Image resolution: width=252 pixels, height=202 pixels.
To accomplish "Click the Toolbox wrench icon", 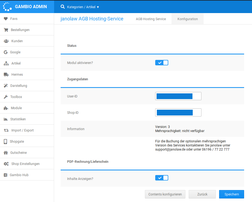I will [x=6, y=97].
